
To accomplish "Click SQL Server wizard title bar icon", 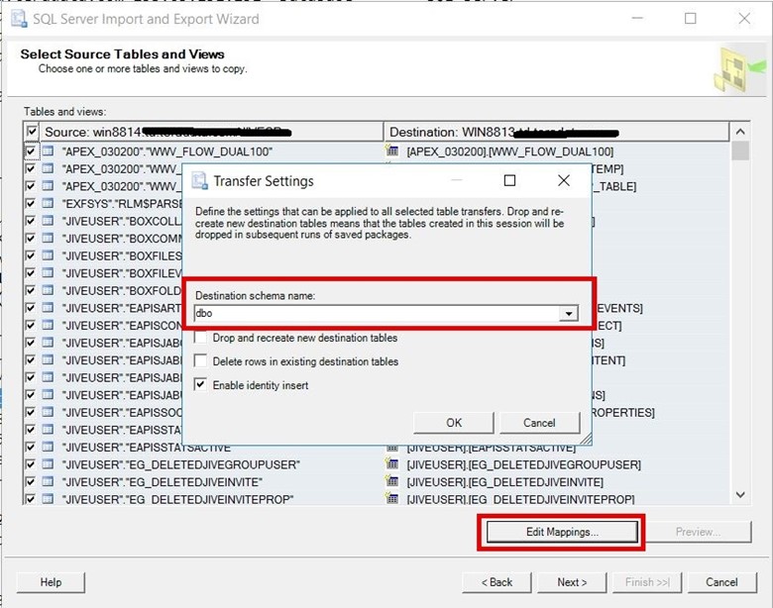I will [x=19, y=19].
